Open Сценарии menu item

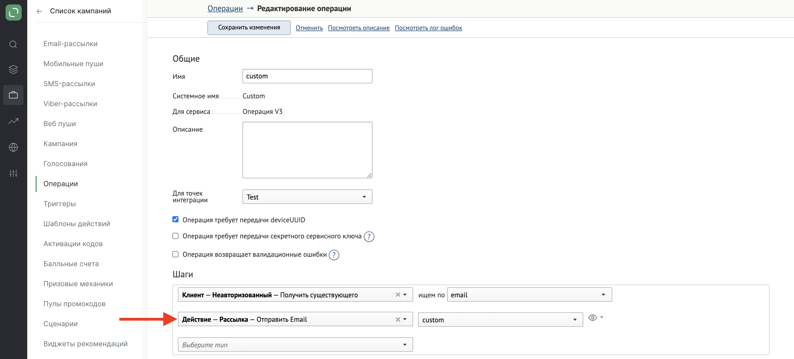[60, 324]
